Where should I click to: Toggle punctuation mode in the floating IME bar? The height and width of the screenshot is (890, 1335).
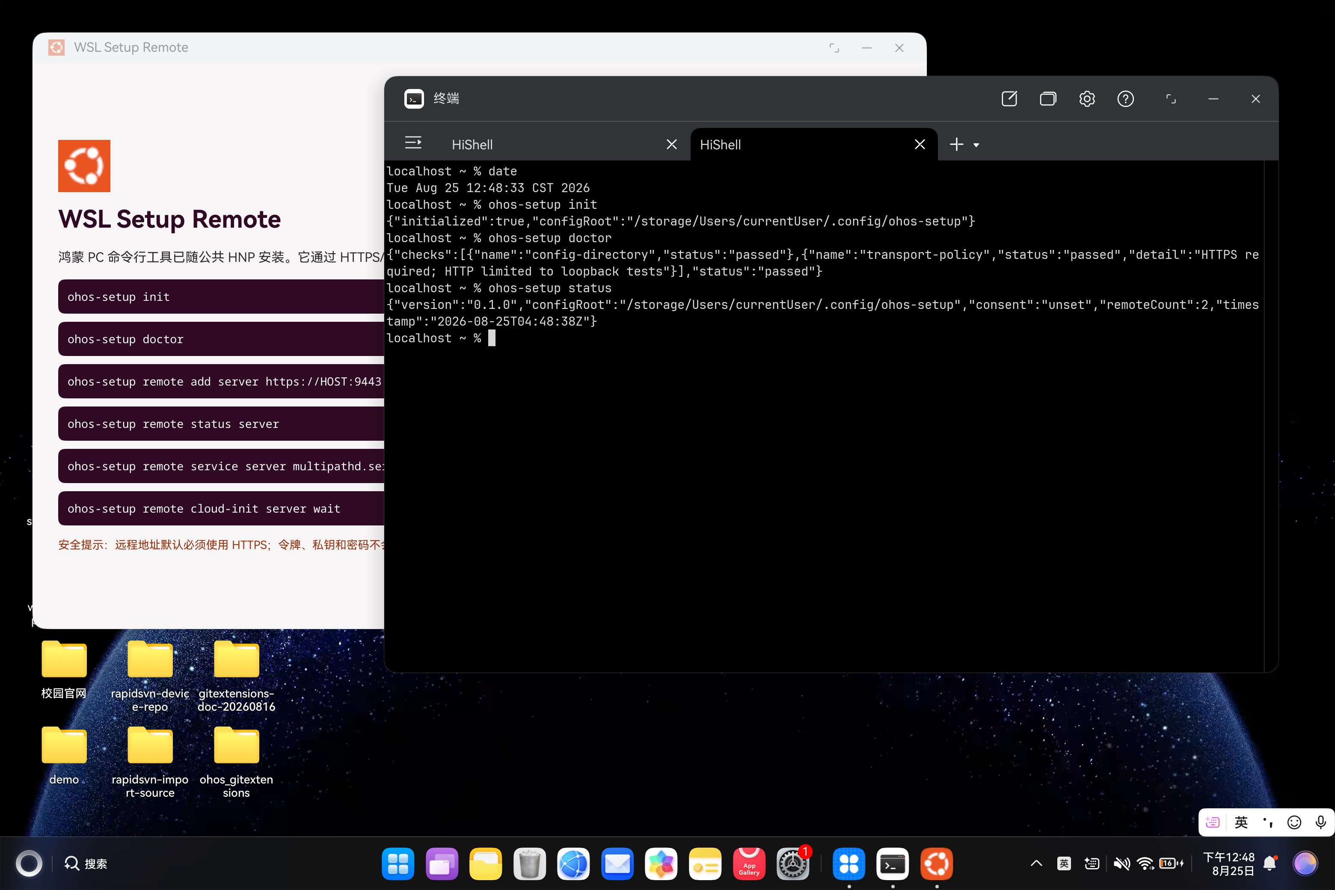(x=1268, y=822)
